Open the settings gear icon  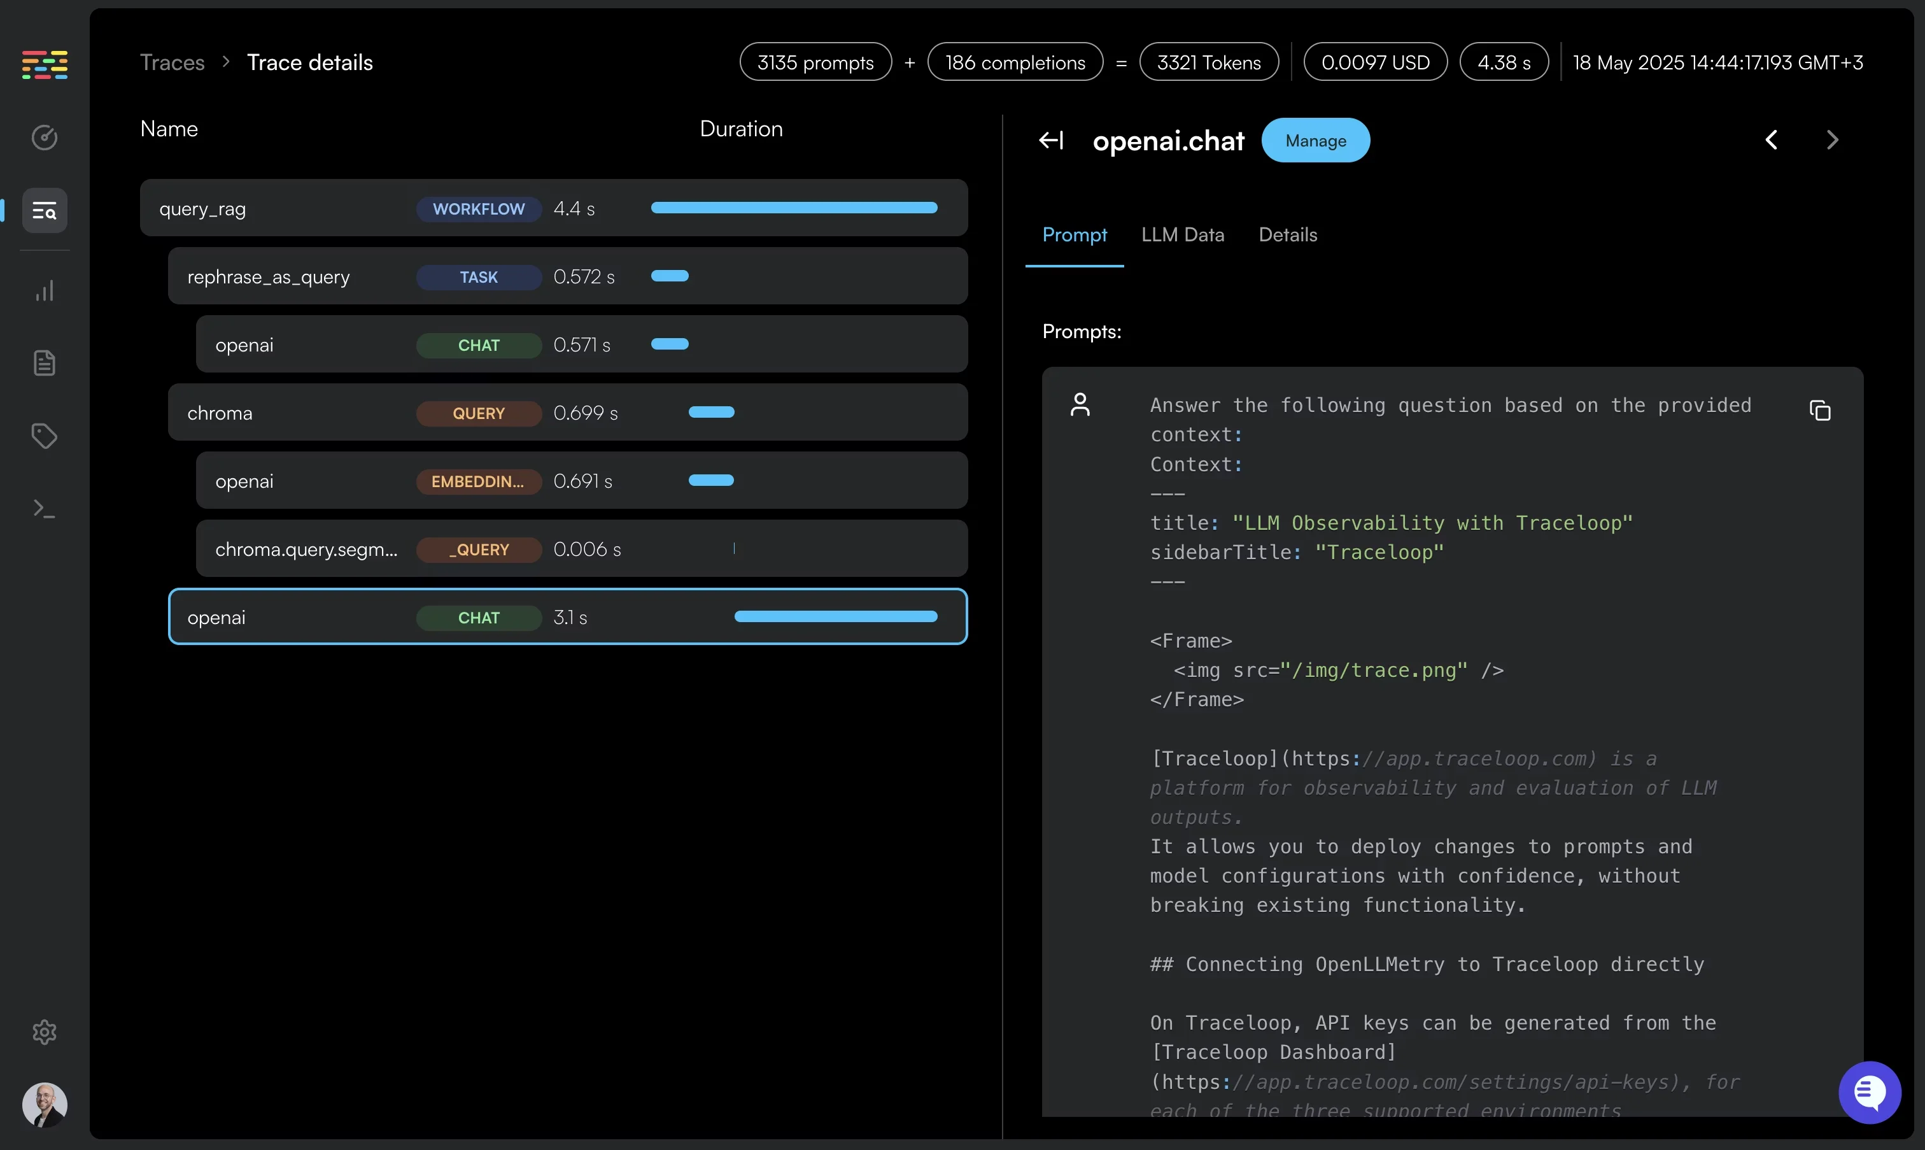[44, 1032]
